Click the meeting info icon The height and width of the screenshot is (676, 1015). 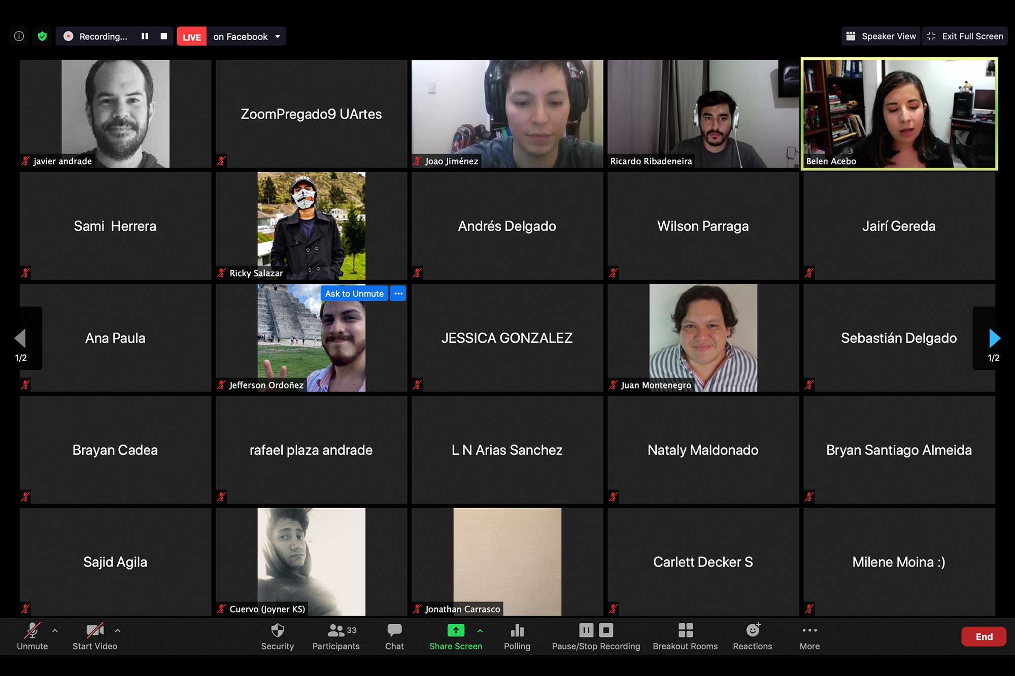[19, 37]
